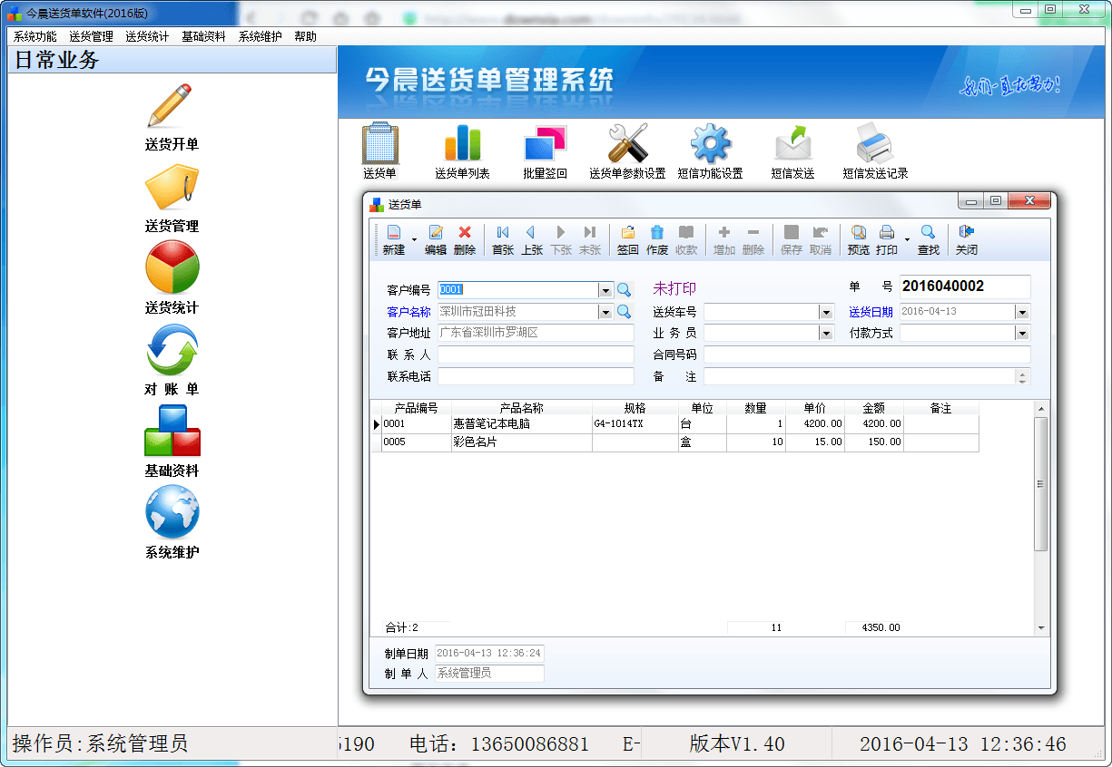Click the 短信发送记录 printer icon
This screenshot has height=767, width=1112.
click(x=874, y=145)
